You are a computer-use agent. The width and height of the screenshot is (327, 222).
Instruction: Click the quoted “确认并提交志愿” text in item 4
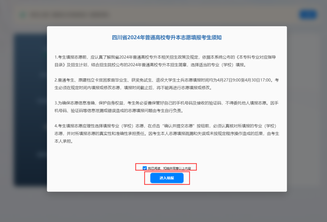point(179,126)
